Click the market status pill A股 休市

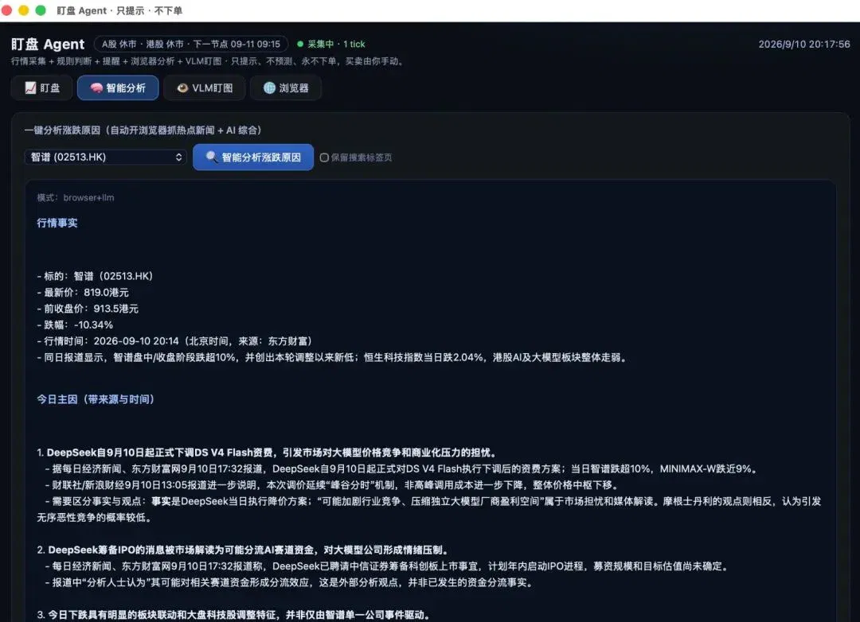point(191,44)
